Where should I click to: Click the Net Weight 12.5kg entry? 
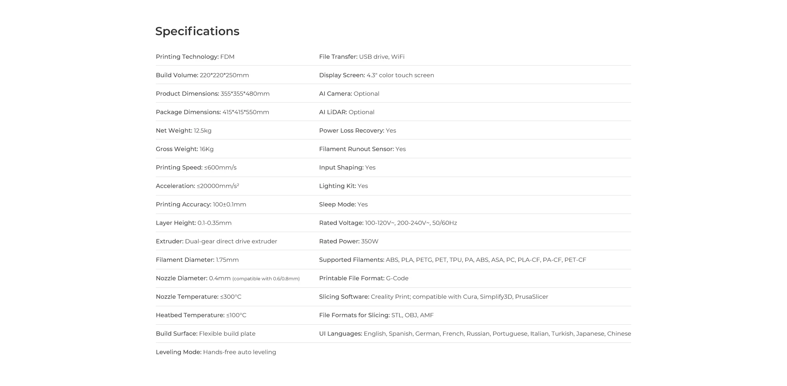coord(184,131)
